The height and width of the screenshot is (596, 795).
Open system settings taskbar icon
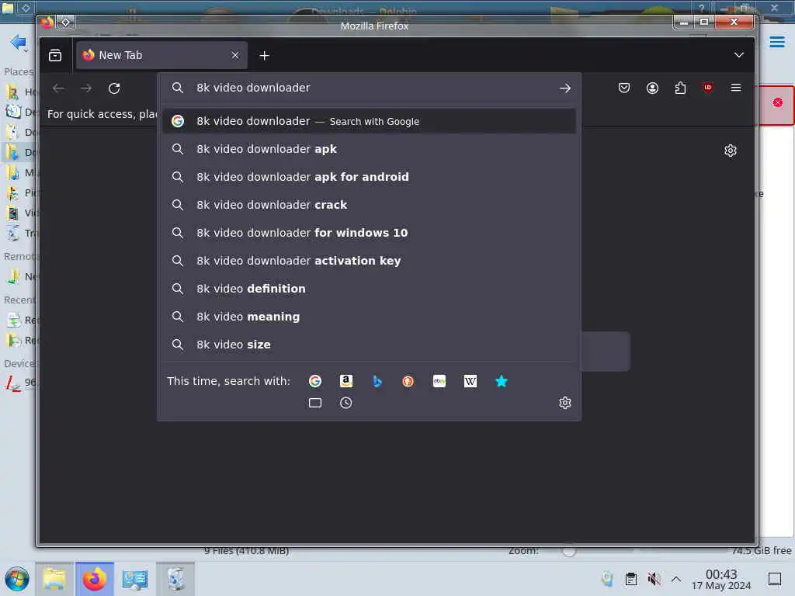click(135, 579)
